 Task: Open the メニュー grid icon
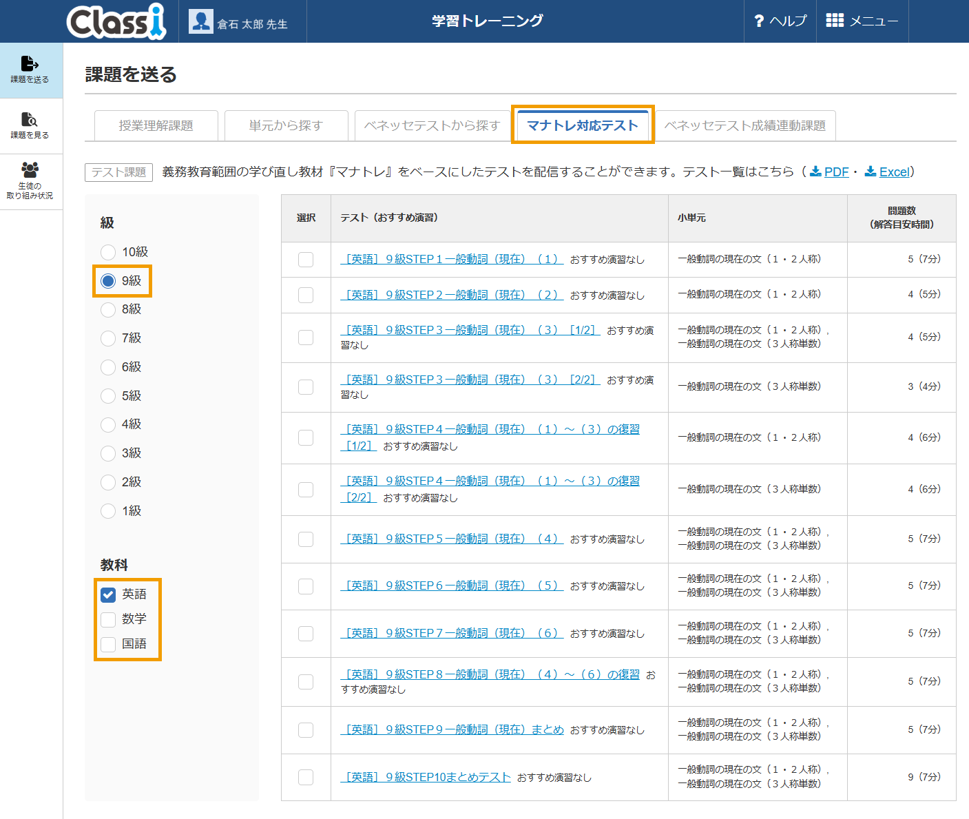[835, 21]
